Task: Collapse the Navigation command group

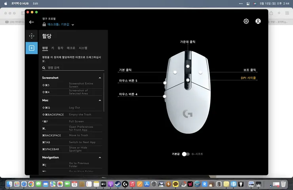Action: [100, 158]
